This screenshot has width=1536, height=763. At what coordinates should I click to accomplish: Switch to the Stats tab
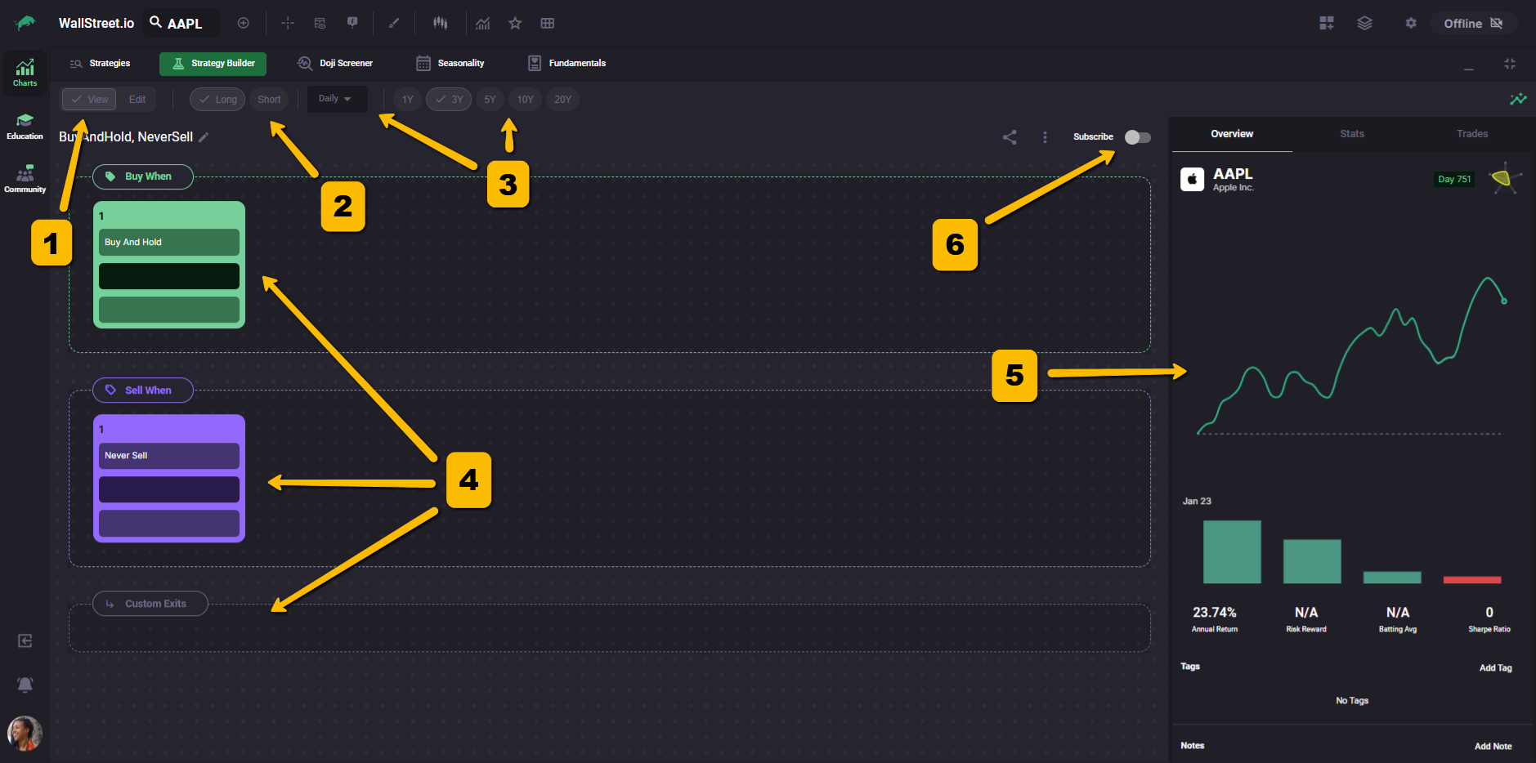coord(1351,134)
